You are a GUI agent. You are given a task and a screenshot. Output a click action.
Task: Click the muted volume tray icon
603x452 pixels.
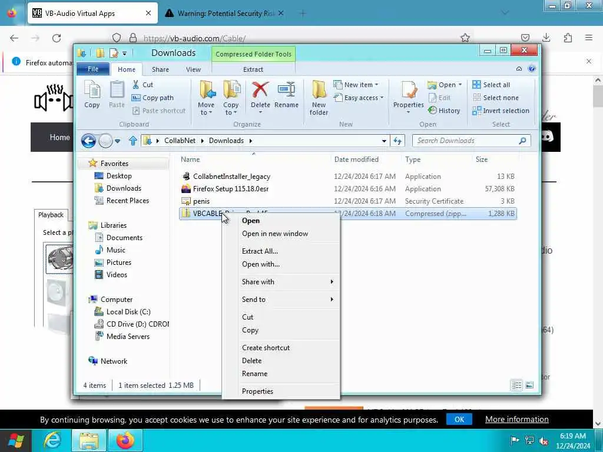pos(544,441)
